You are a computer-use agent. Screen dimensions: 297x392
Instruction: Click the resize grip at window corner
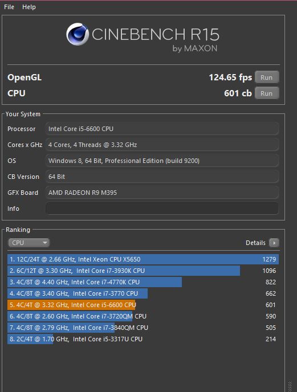click(290, 386)
